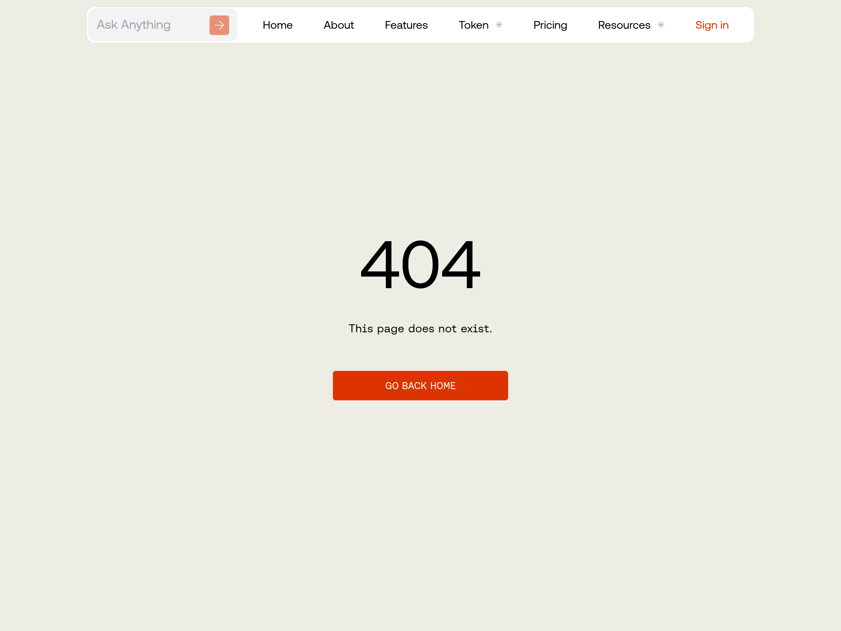Screen dimensions: 841x631
Task: Click the red Sign in link
Action: (x=712, y=25)
